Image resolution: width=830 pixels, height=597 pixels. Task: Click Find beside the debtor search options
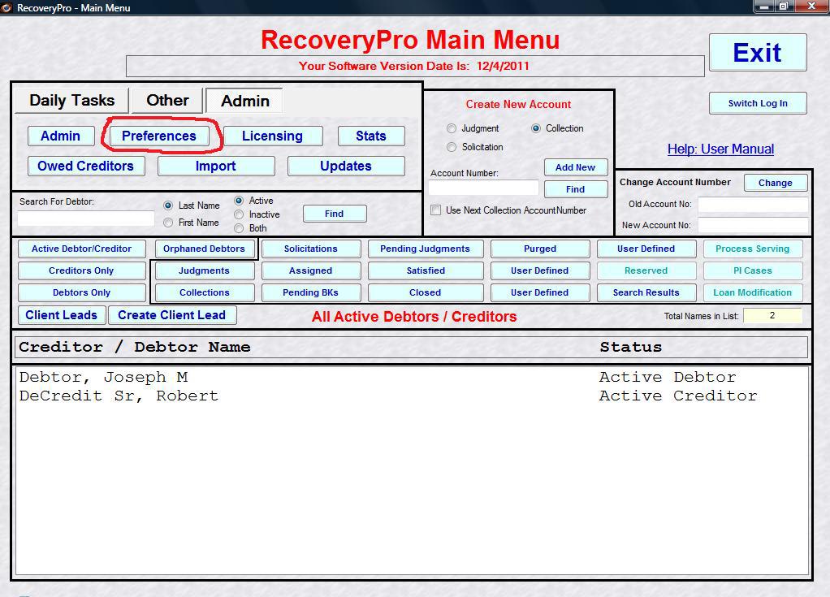(335, 214)
